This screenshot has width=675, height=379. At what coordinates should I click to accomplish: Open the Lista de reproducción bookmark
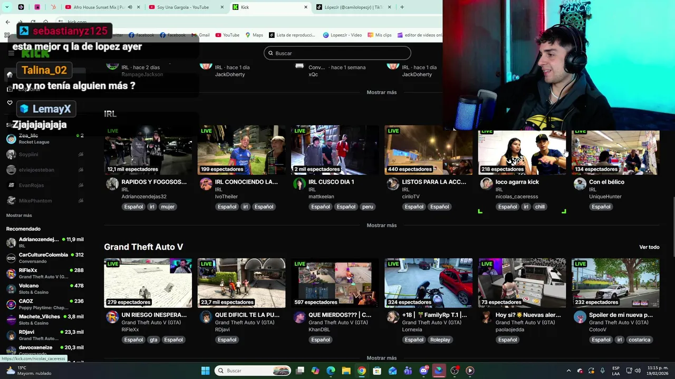point(292,35)
